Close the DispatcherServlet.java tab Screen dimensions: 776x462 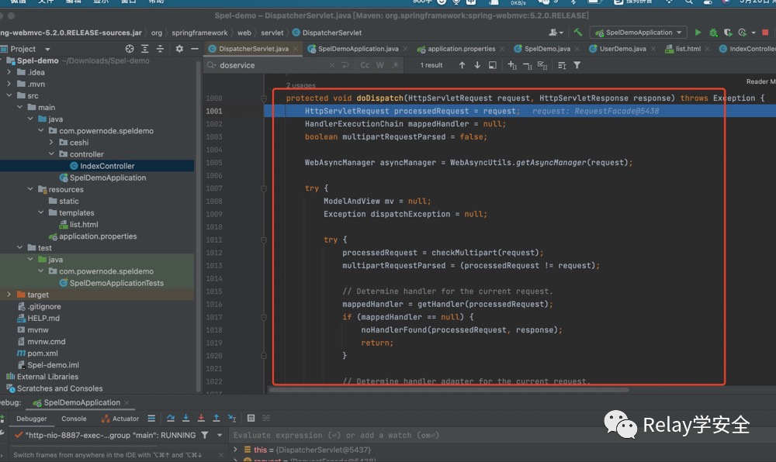tap(296, 49)
